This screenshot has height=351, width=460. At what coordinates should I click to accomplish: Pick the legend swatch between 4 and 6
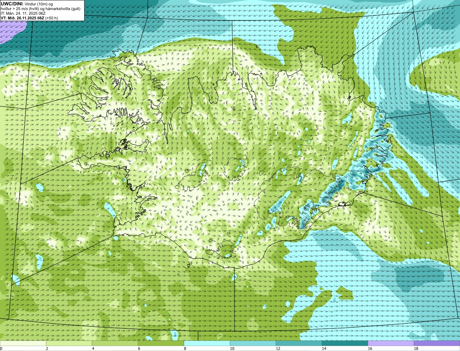point(115,343)
